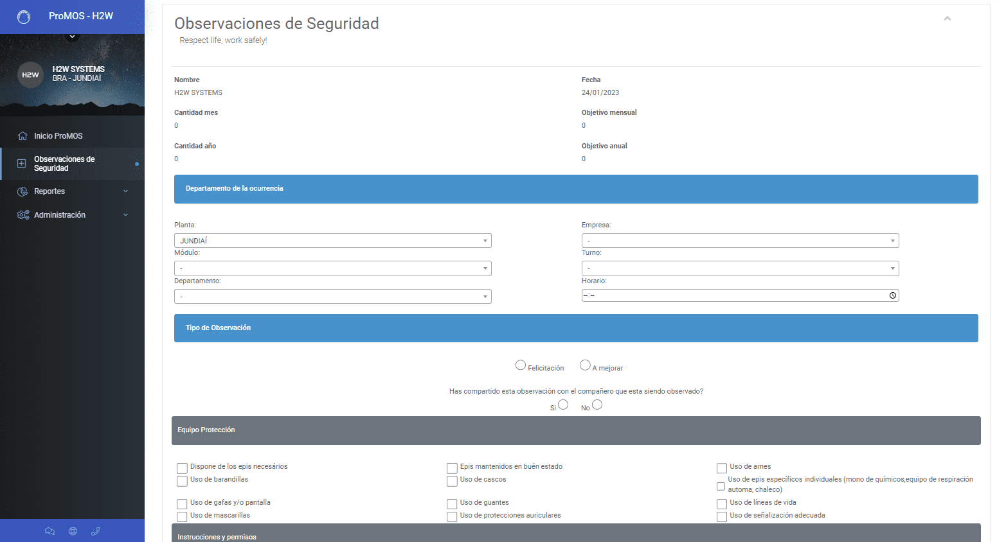1006x542 pixels.
Task: Open the Reportes menu
Action: [72, 191]
